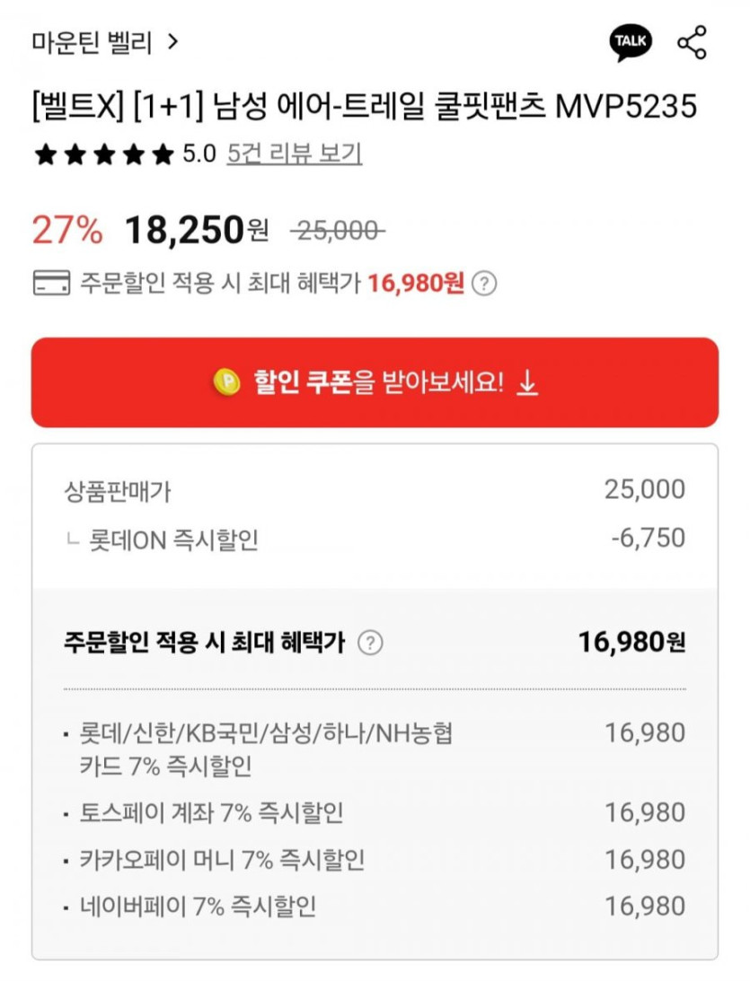Tap the gold P coin icon

227,382
